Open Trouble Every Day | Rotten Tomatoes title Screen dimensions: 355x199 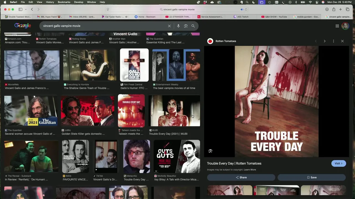pos(234,163)
